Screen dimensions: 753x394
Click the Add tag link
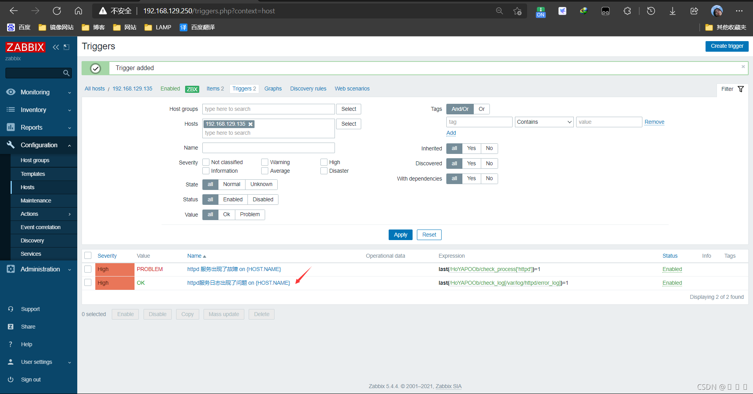coord(451,133)
